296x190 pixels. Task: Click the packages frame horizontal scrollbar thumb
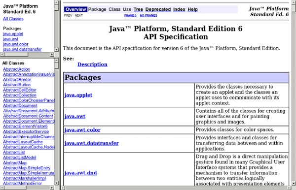coord(16,55)
